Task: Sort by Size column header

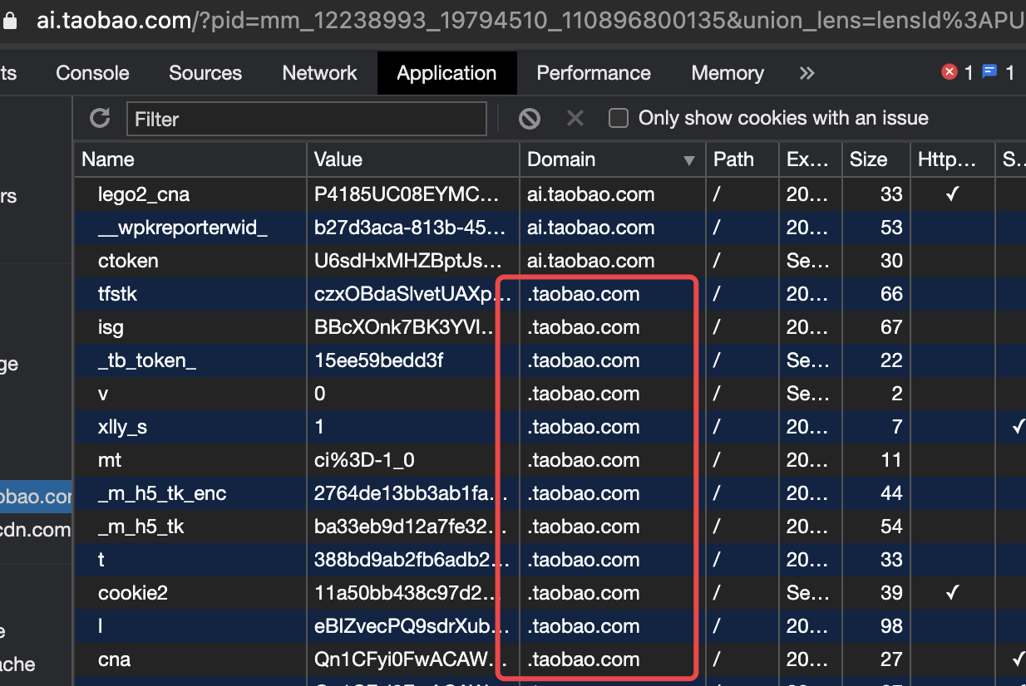Action: pos(876,159)
